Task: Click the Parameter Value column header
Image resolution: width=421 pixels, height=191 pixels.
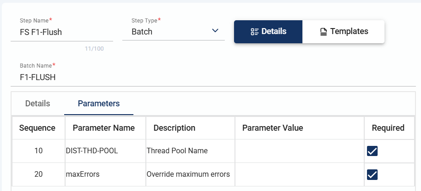Action: (272, 128)
